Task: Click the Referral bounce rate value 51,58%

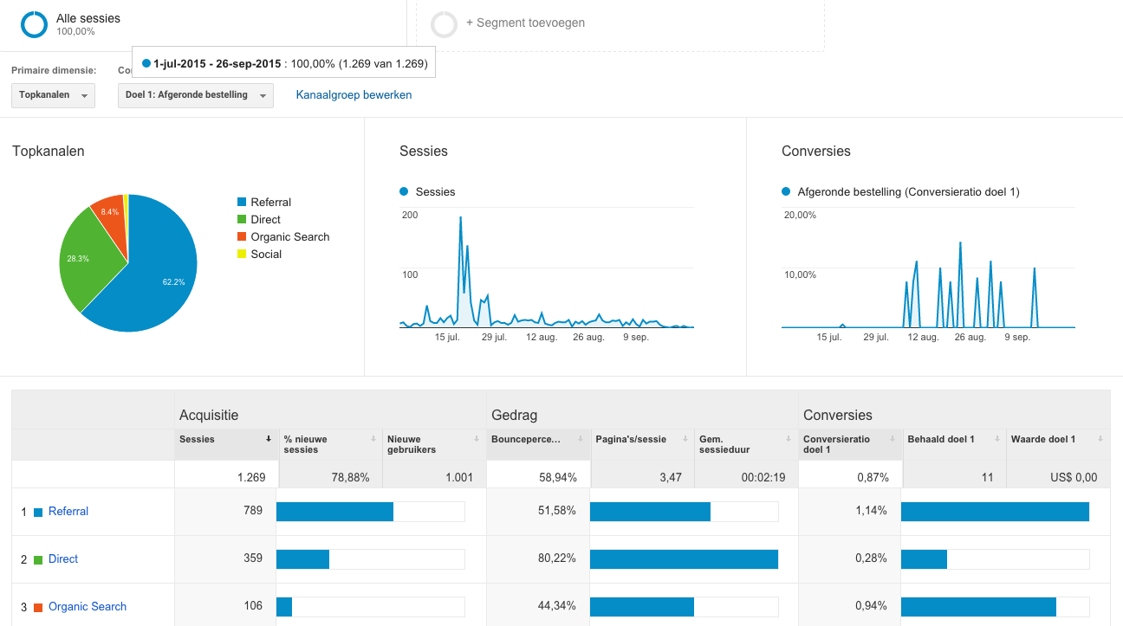Action: [x=557, y=511]
